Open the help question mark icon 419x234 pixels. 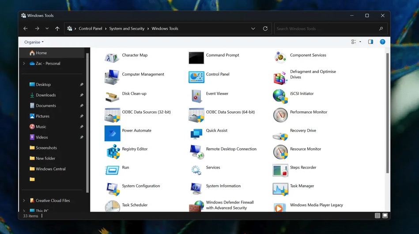[x=382, y=42]
